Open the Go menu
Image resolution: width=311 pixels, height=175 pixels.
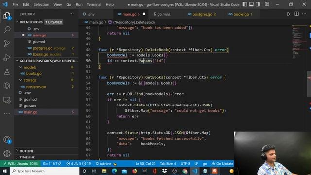point(69,4)
